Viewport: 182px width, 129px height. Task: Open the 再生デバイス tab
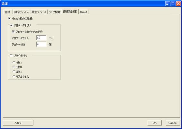(39, 12)
